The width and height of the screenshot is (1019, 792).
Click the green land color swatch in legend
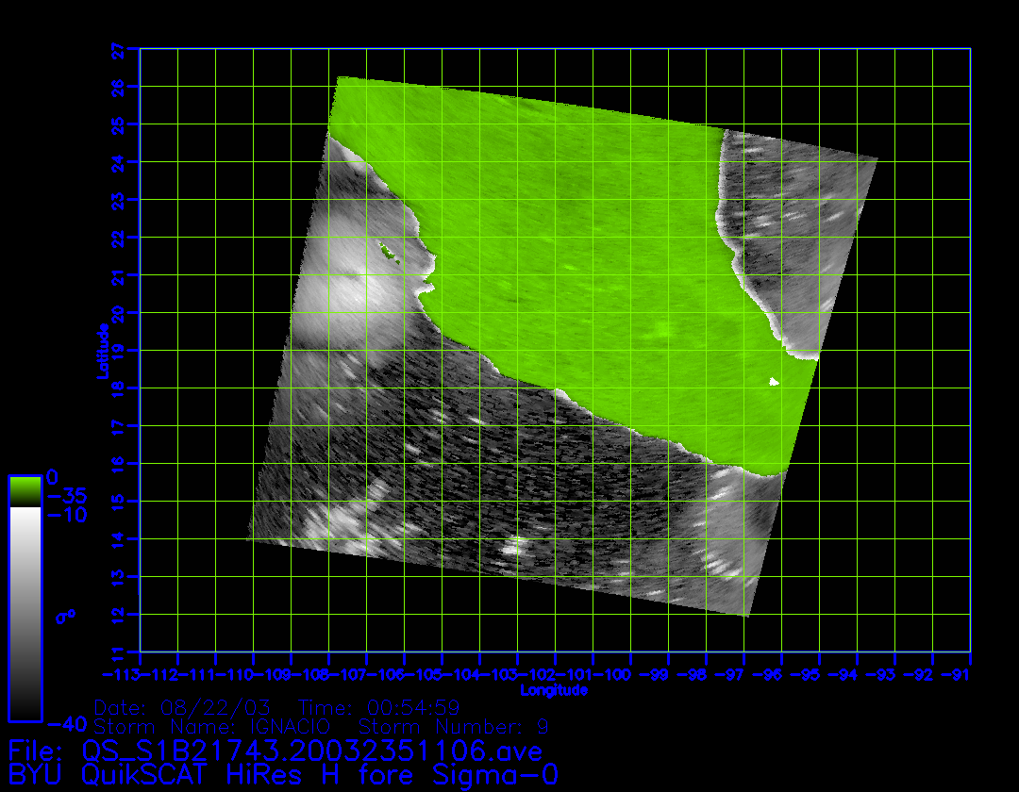[x=25, y=490]
